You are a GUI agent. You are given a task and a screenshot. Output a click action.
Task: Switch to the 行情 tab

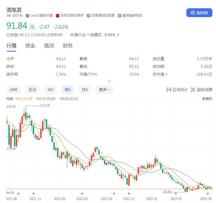pyautogui.click(x=11, y=46)
